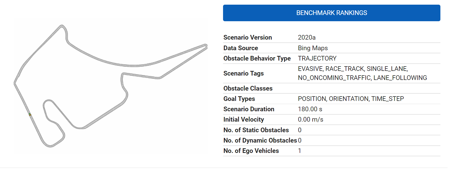Select the Scenario Duration label

pos(249,109)
